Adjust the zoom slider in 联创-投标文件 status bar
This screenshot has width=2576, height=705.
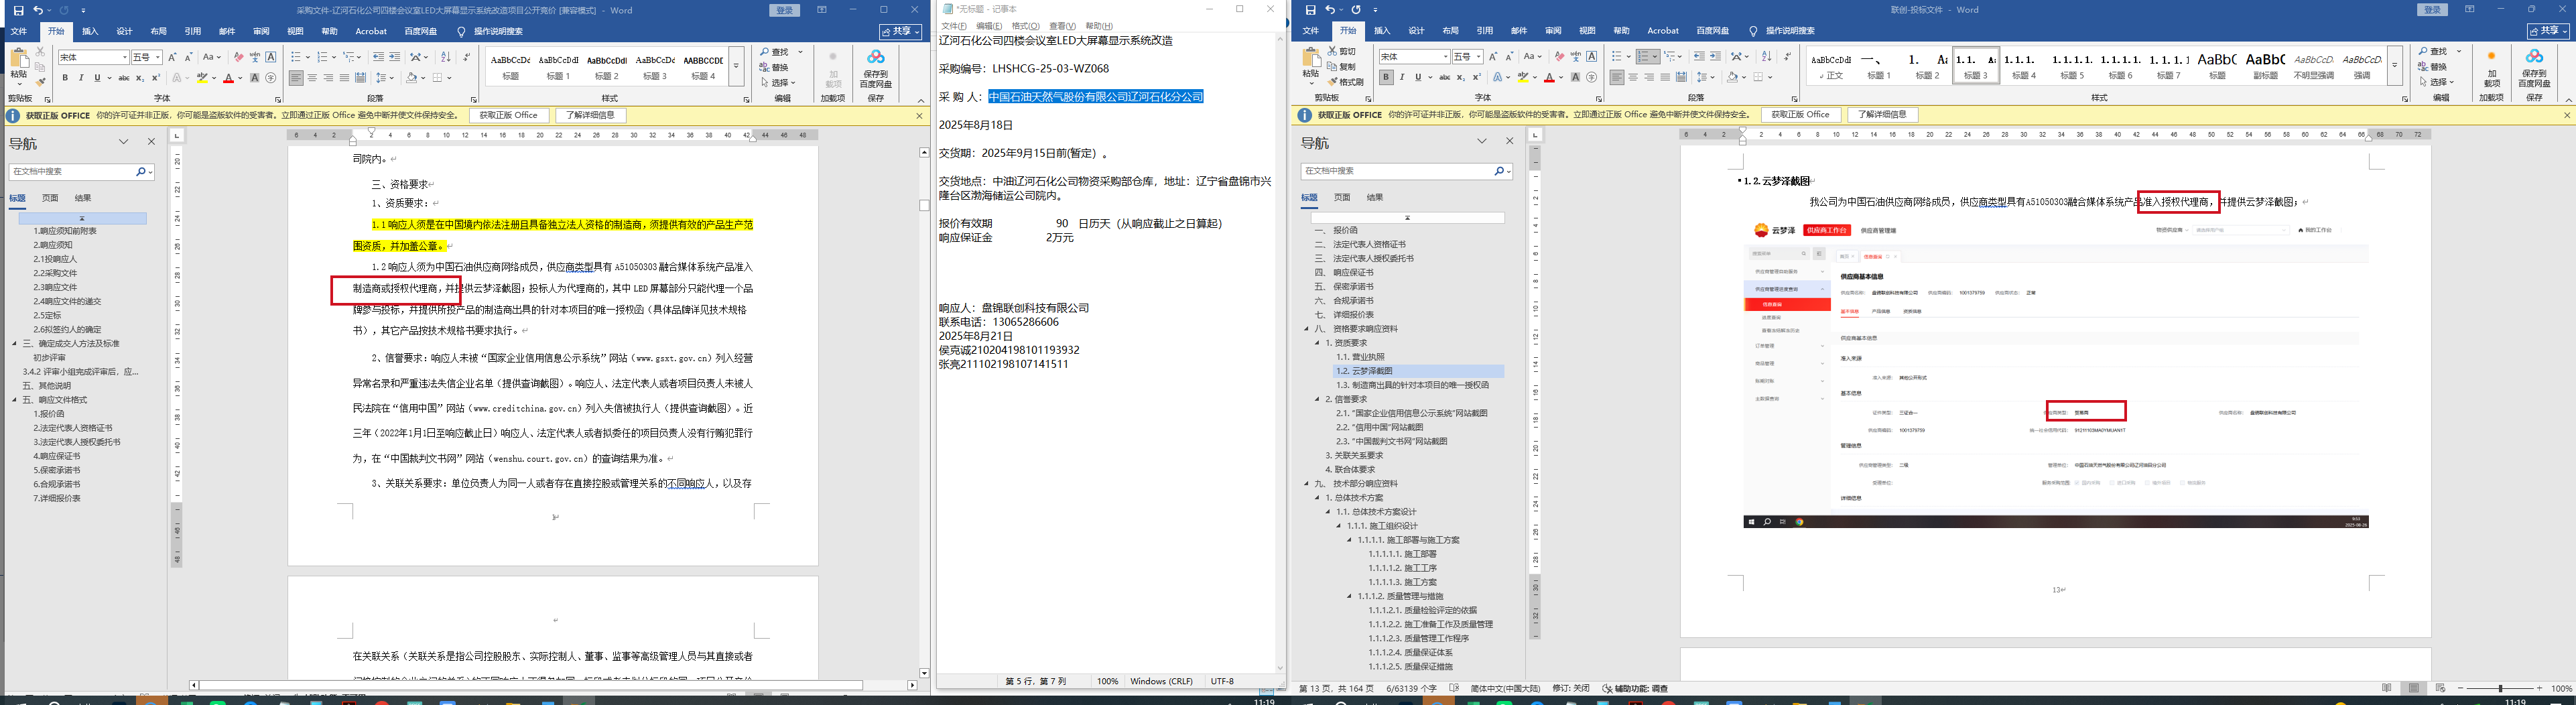pos(2500,689)
